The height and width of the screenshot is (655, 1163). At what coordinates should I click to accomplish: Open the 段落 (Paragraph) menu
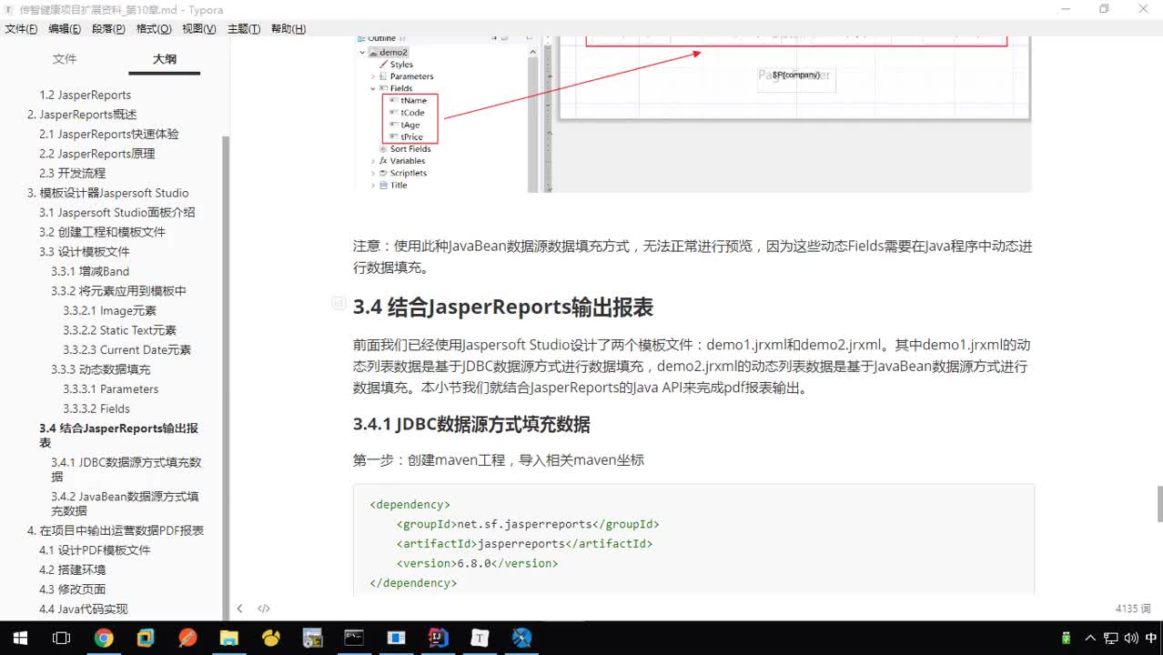[x=108, y=29]
